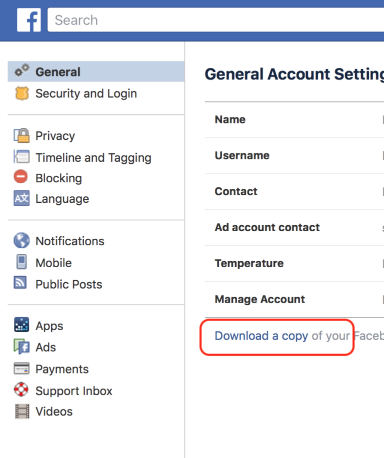
Task: Click the Privacy padlock icon
Action: point(21,135)
